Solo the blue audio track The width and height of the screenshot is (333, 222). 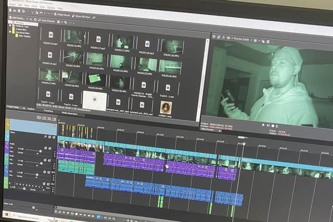(48, 172)
